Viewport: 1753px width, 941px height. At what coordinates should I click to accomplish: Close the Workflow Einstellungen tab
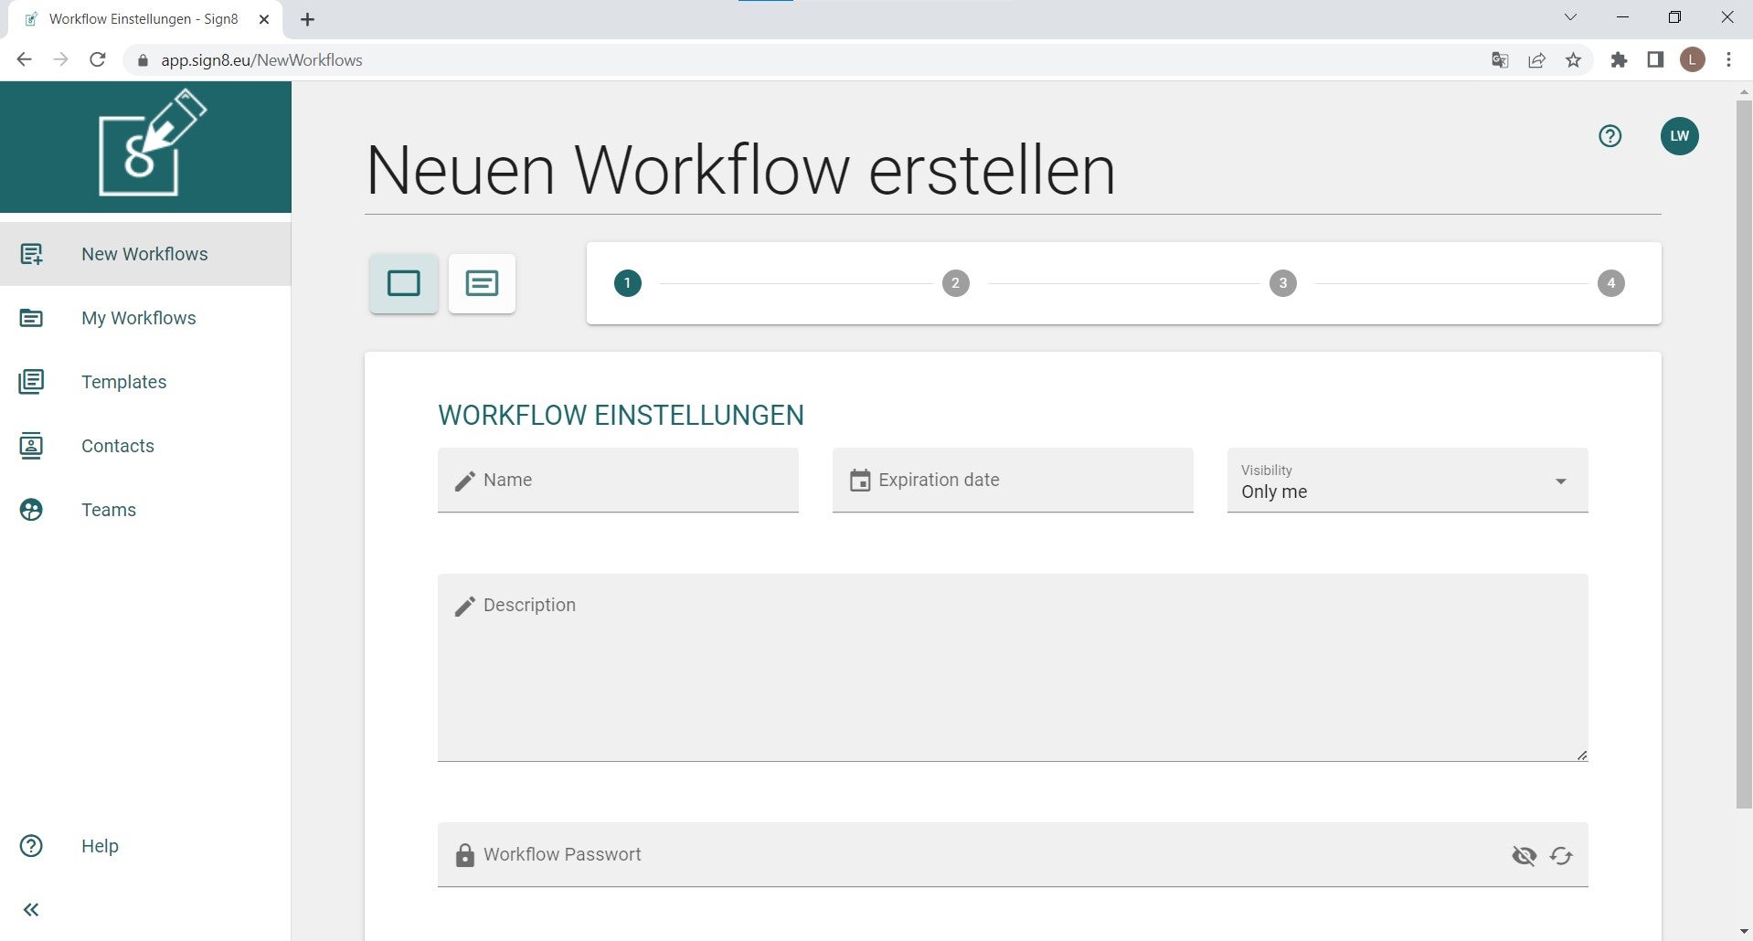click(x=264, y=19)
